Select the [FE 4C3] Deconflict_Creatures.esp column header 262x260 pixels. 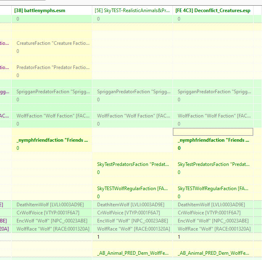coord(213,10)
